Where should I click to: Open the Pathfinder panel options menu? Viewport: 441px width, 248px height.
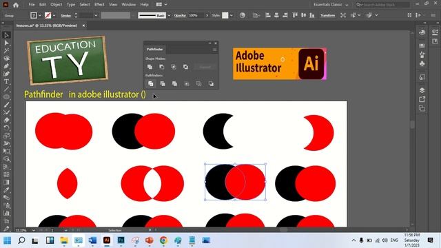[214, 50]
